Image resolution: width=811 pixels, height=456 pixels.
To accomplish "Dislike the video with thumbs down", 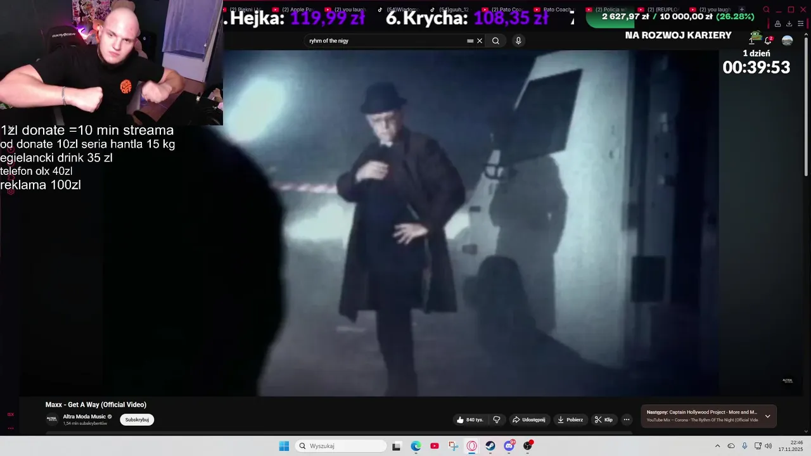I will 497,419.
